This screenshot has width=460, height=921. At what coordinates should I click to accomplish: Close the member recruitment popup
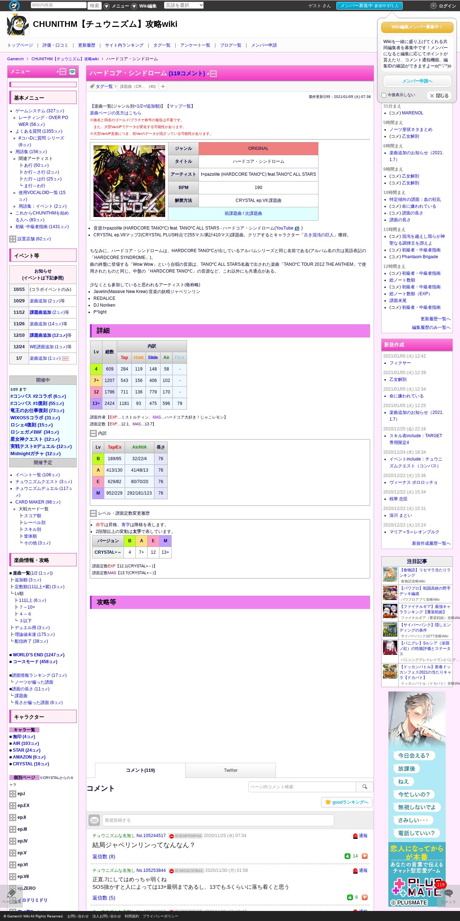439,96
